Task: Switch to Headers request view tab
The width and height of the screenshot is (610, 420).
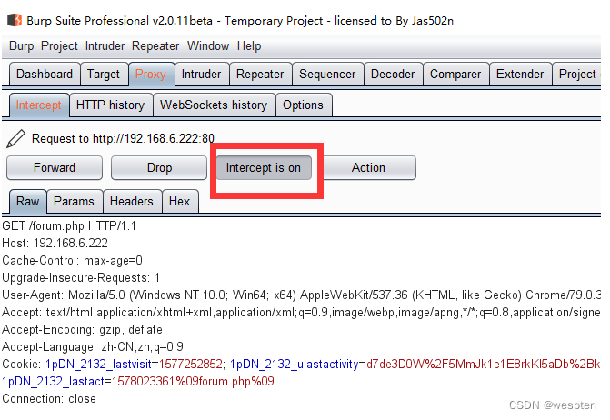Action: pyautogui.click(x=132, y=202)
